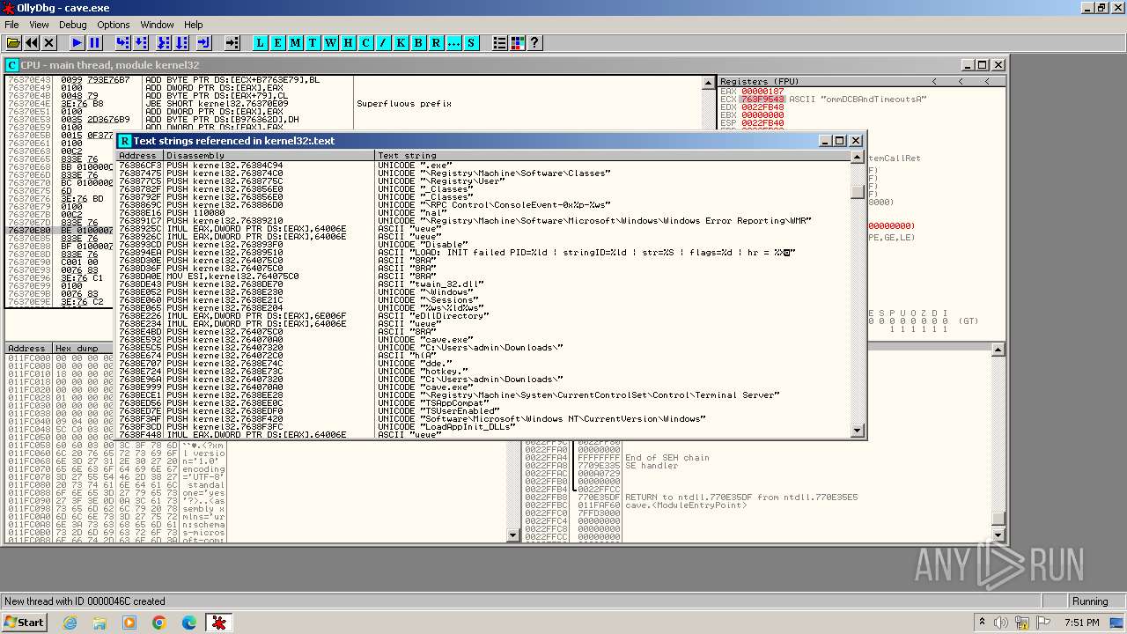Screen dimensions: 1127x634
Task: Select the ASCII "twain_32.dll" string row
Action: pyautogui.click(x=483, y=284)
